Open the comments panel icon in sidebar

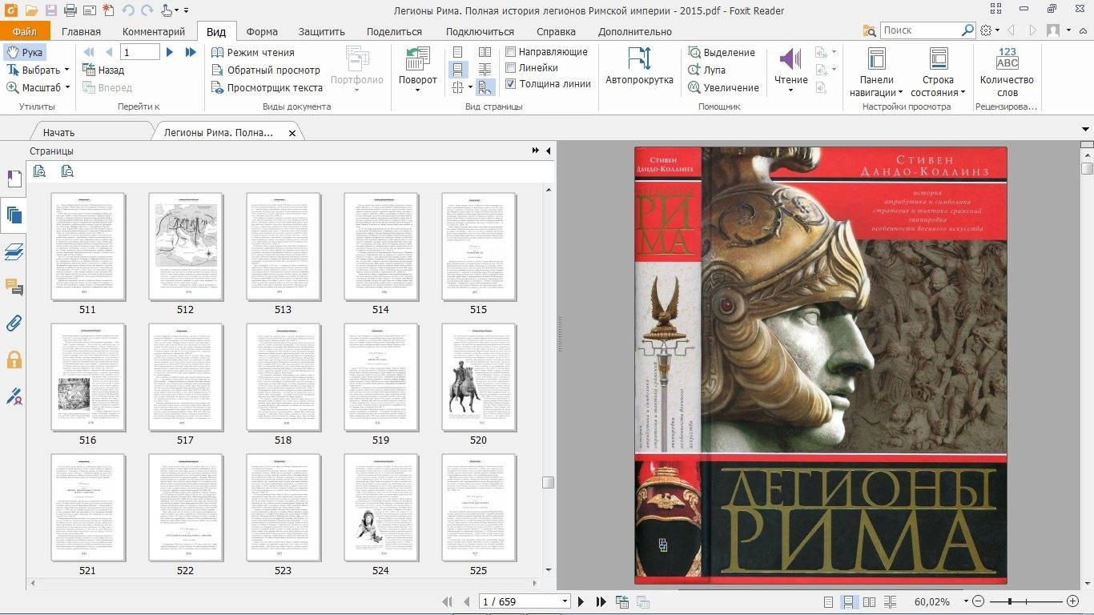[14, 287]
